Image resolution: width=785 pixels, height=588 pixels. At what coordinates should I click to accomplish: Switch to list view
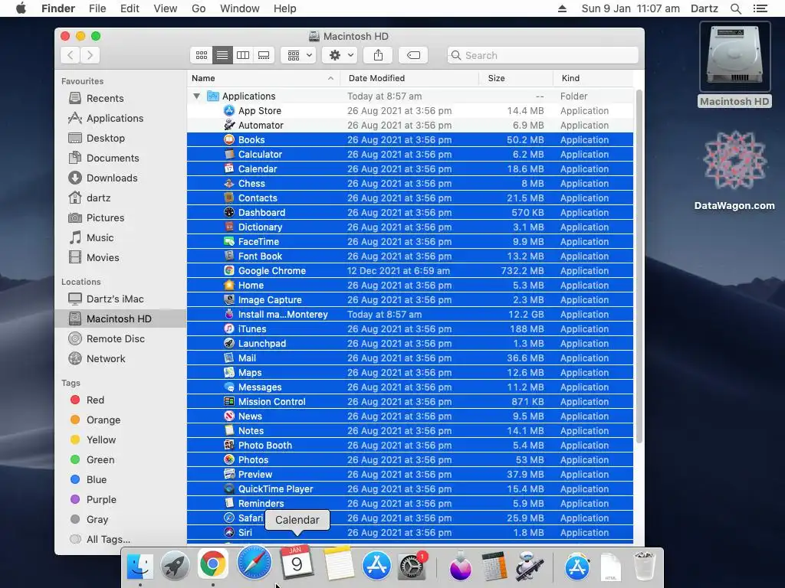222,55
